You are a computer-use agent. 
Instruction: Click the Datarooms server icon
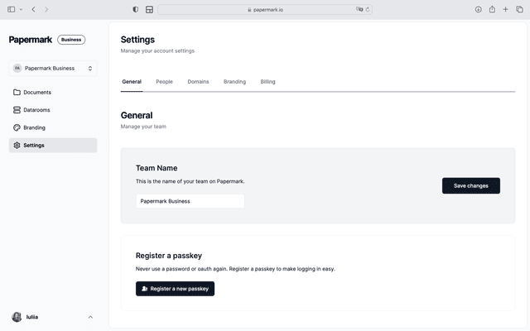(x=17, y=110)
